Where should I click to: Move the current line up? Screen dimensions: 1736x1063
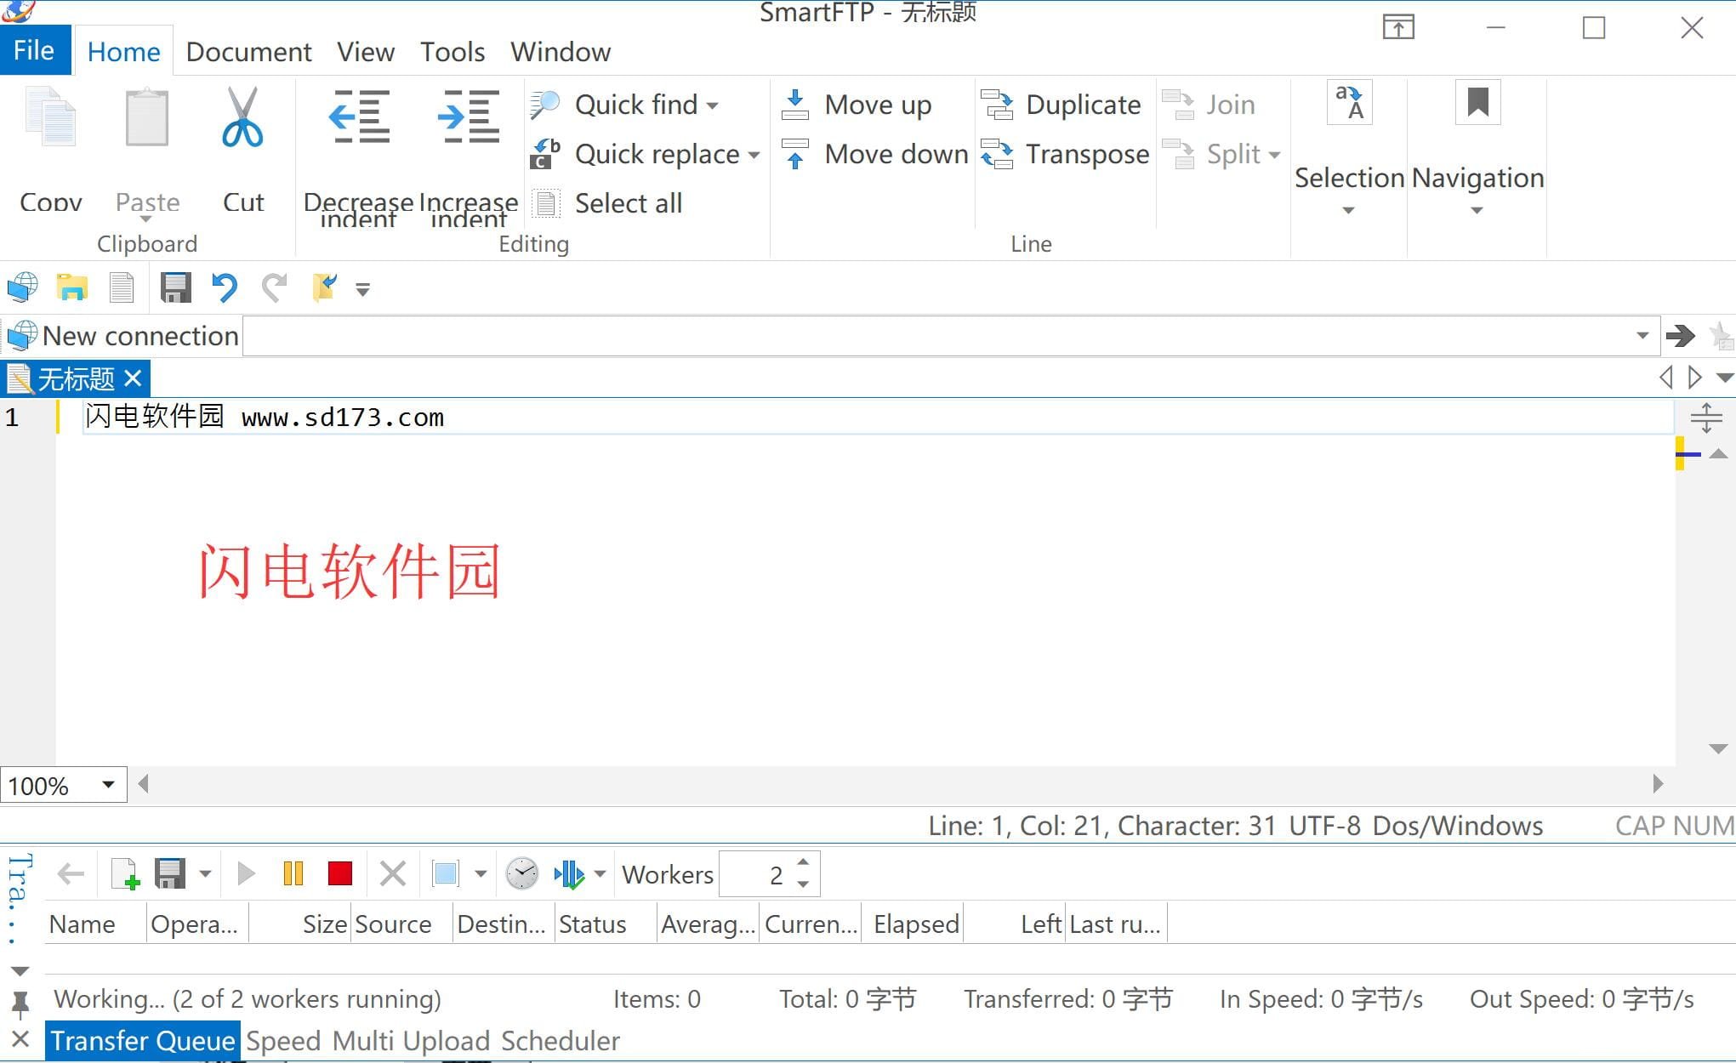click(857, 105)
